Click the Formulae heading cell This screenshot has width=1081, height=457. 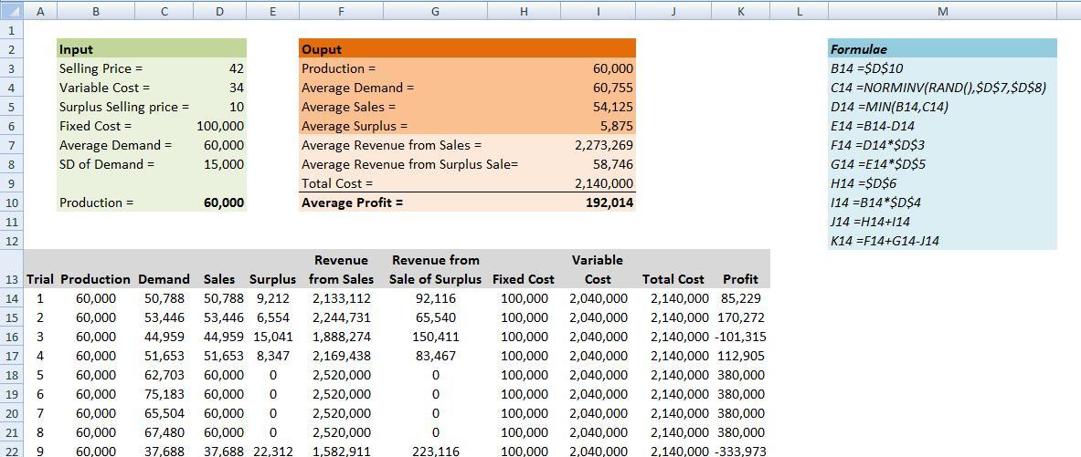pyautogui.click(x=942, y=49)
